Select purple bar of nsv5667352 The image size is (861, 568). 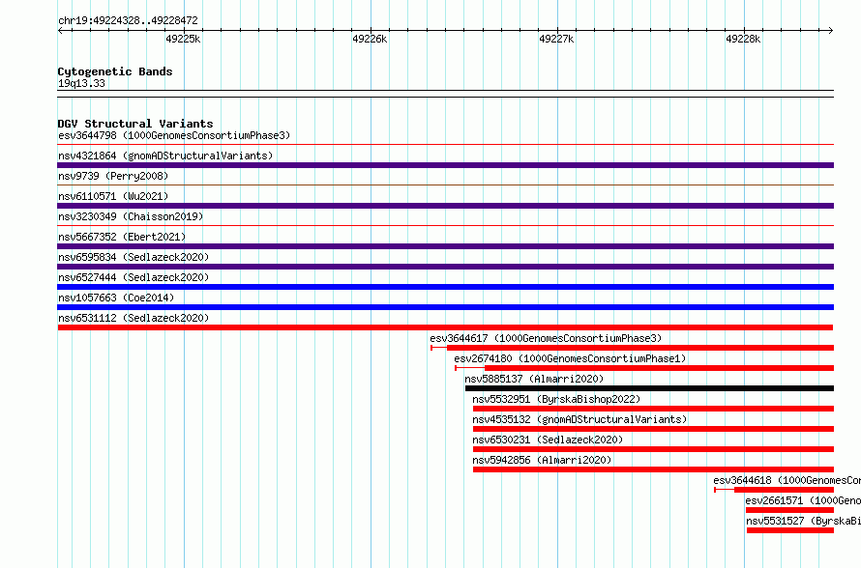pos(445,246)
